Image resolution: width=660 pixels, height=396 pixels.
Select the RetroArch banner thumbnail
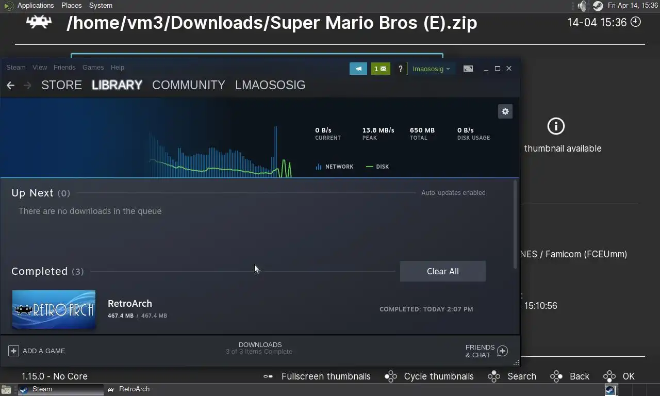pos(54,309)
